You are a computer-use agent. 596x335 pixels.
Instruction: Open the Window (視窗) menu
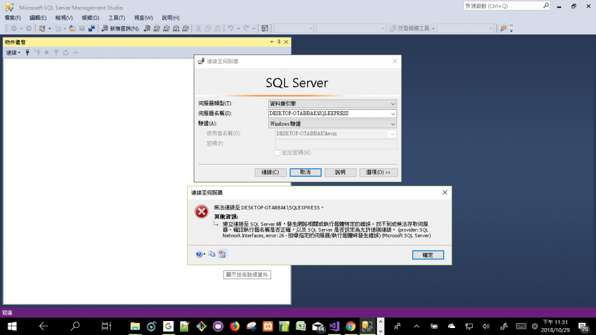143,18
